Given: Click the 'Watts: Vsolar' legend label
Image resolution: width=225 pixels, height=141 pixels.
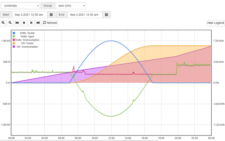Looking at the screenshot, I should (27, 33).
